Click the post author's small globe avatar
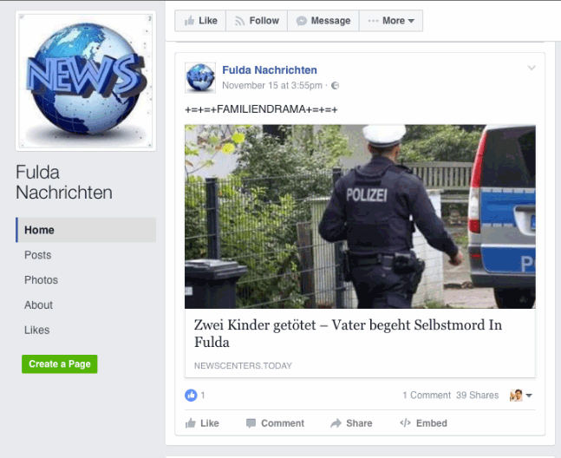The image size is (561, 458). 200,78
